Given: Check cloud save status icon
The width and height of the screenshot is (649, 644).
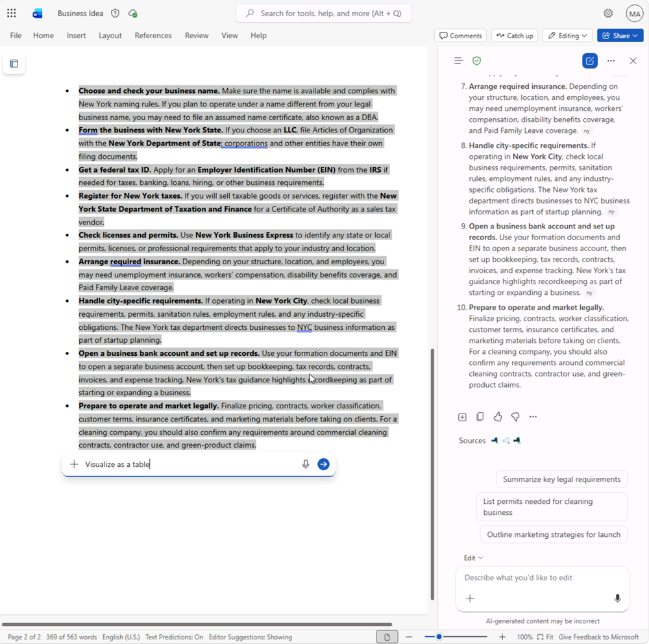Looking at the screenshot, I should click(133, 13).
